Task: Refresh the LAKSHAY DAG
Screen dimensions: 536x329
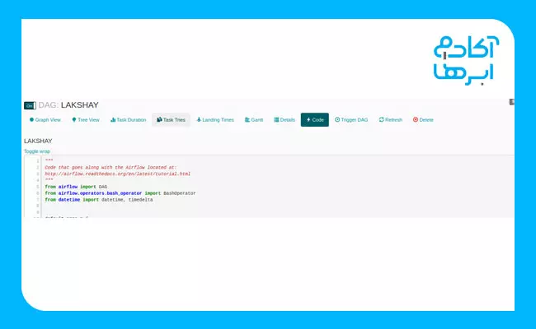Action: click(391, 120)
